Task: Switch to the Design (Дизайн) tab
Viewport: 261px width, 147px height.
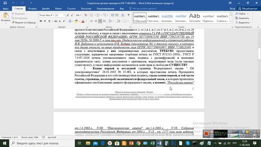Action: (46, 9)
